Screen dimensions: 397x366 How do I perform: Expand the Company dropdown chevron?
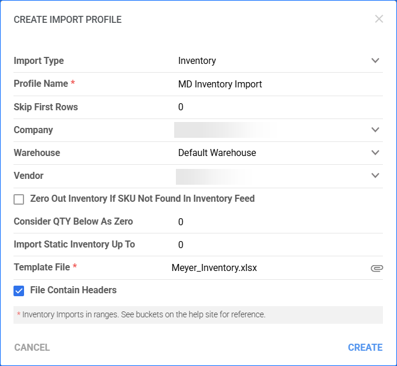point(375,130)
